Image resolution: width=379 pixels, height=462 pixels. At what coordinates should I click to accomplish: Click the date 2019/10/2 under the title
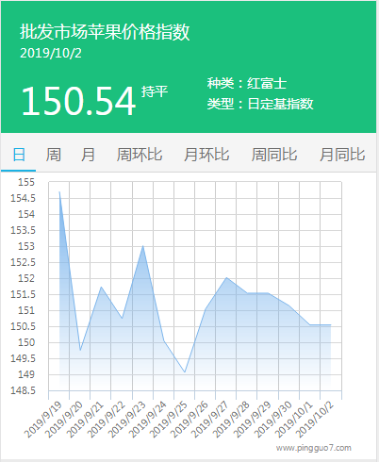pyautogui.click(x=51, y=53)
